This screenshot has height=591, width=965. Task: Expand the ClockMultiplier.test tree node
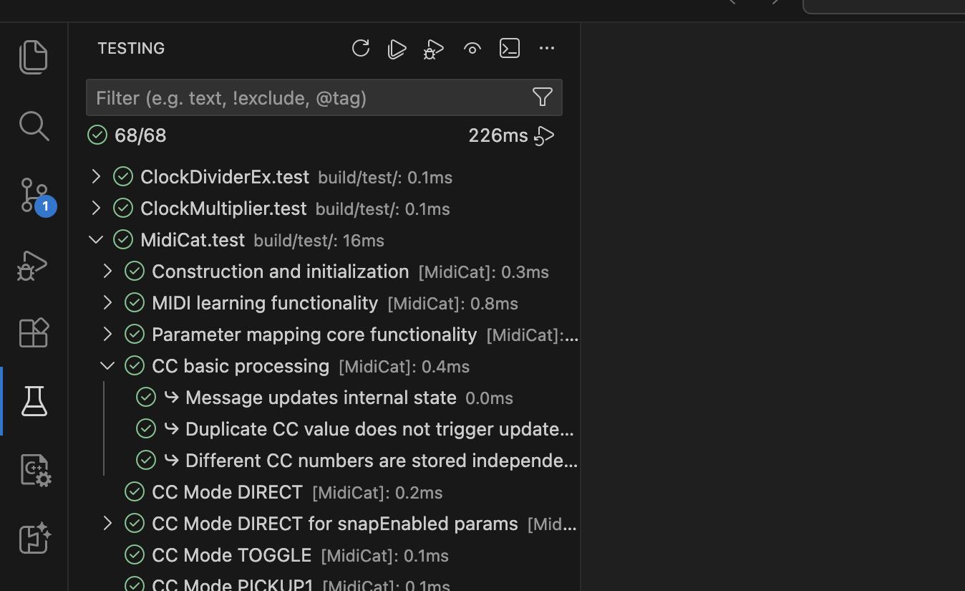[x=96, y=208]
